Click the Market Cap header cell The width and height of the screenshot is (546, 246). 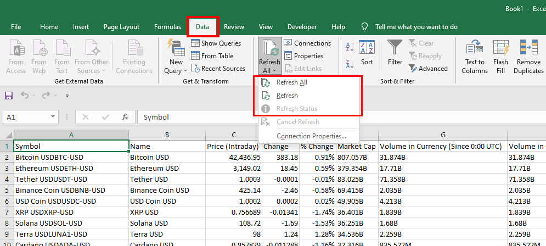(x=357, y=147)
